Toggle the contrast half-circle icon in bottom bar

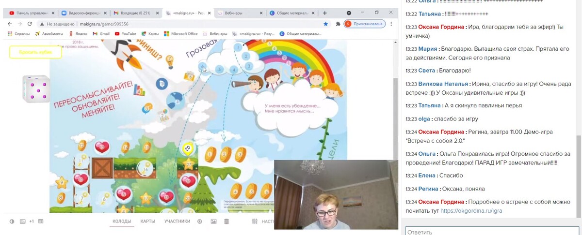pos(12,221)
